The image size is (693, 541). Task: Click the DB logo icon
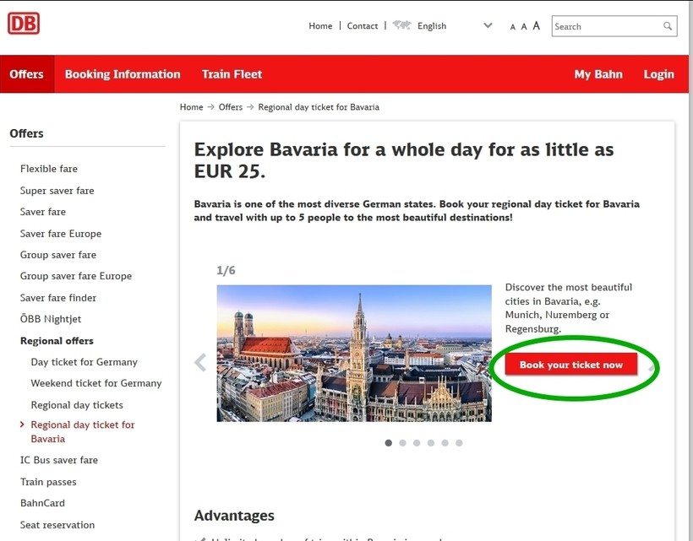point(24,24)
